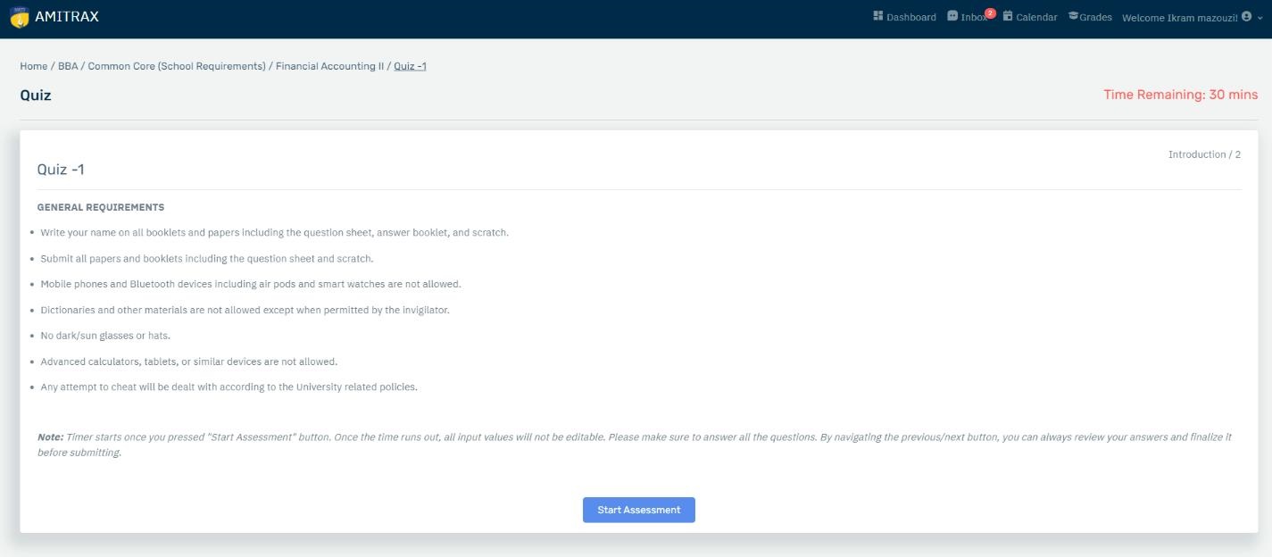Open Financial Accounting II breadcrumb link
The image size is (1272, 557).
329,66
